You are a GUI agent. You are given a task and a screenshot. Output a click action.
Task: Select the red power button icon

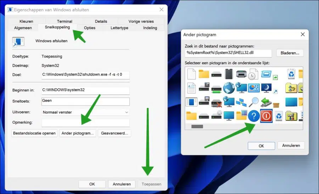click(266, 116)
